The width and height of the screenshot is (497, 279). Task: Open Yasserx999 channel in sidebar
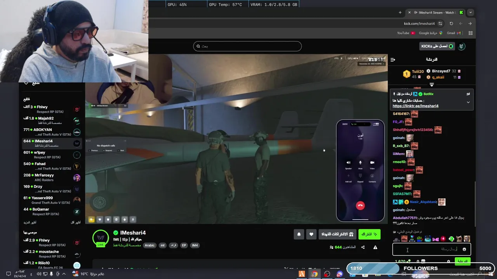(x=52, y=200)
